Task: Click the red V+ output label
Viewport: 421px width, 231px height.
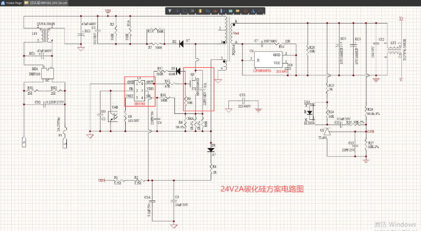Action: click(x=401, y=18)
